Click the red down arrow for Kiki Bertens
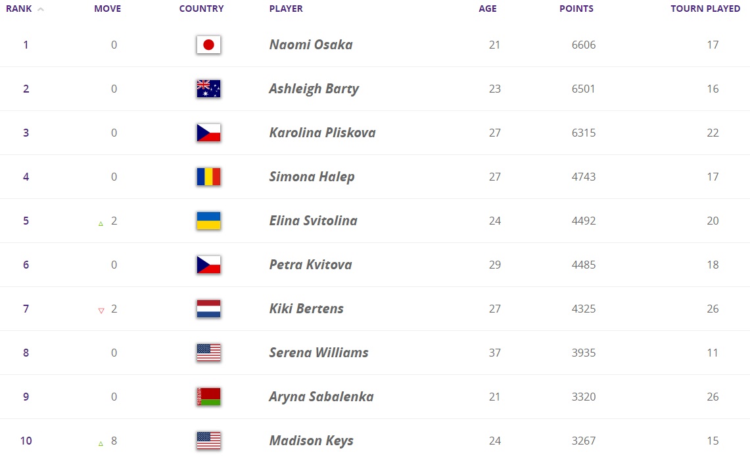750x459 pixels. click(101, 311)
